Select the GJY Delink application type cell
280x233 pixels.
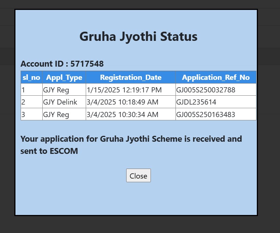click(60, 102)
